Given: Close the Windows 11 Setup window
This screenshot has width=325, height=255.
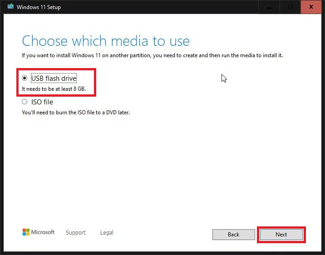Looking at the screenshot, I should [311, 7].
